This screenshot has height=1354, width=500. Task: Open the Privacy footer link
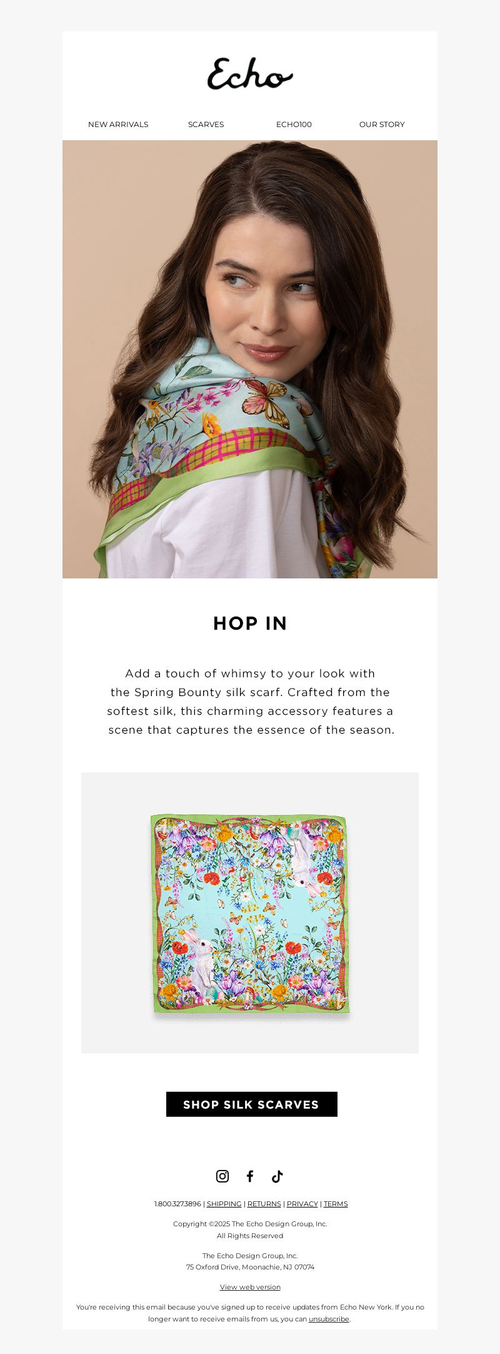(x=302, y=1204)
